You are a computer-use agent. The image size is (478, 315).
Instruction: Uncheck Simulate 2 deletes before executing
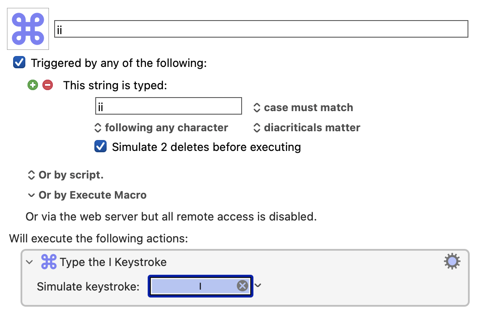(100, 147)
